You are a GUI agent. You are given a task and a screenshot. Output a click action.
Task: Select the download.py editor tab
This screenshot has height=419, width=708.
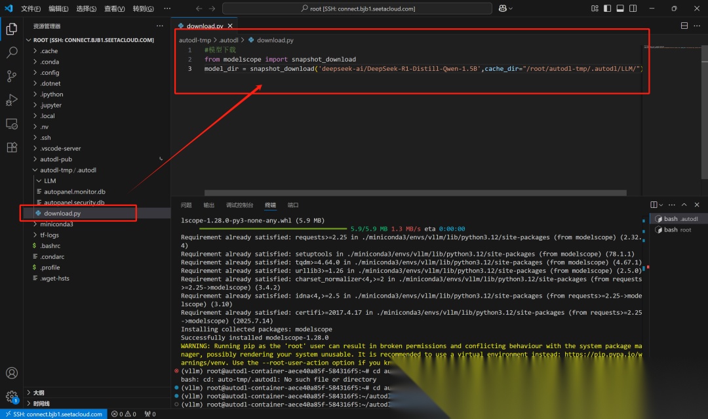coord(205,26)
